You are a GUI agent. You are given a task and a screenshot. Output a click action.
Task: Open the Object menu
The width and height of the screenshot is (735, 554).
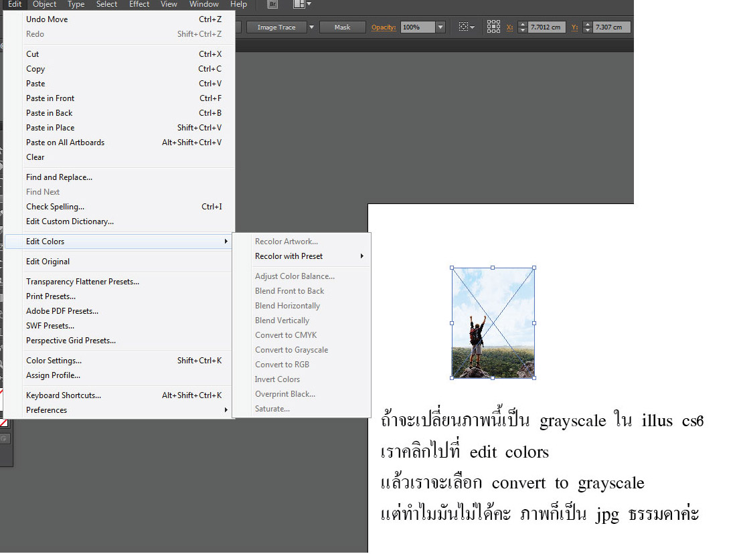click(45, 4)
